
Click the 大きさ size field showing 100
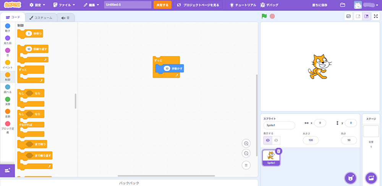pos(311,140)
